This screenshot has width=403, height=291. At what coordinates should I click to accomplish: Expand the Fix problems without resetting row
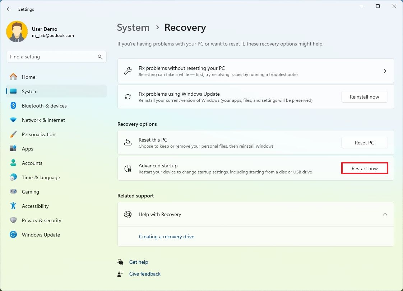click(385, 71)
